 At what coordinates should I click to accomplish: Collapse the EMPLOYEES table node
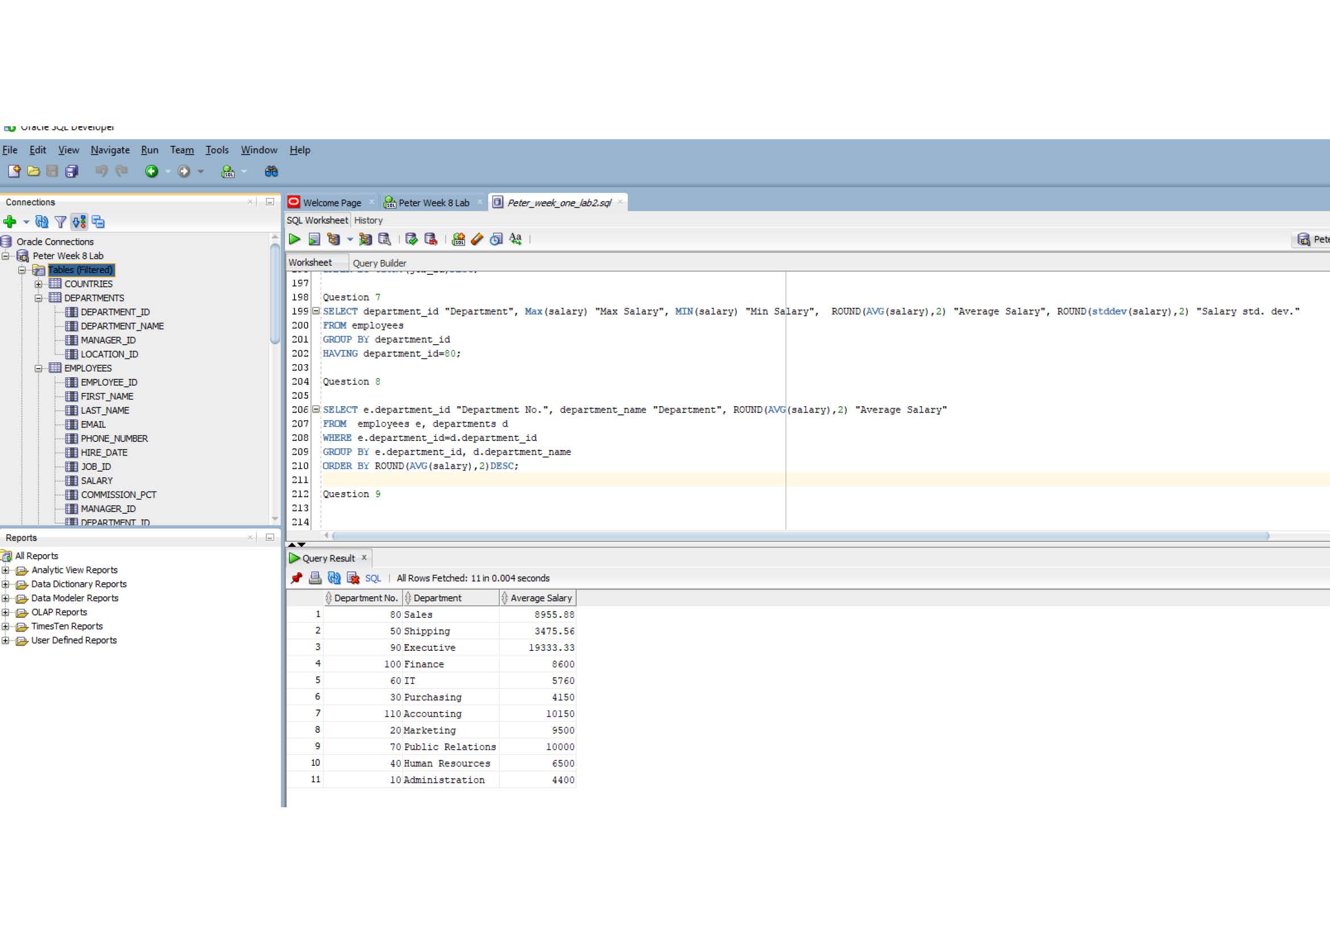point(38,369)
